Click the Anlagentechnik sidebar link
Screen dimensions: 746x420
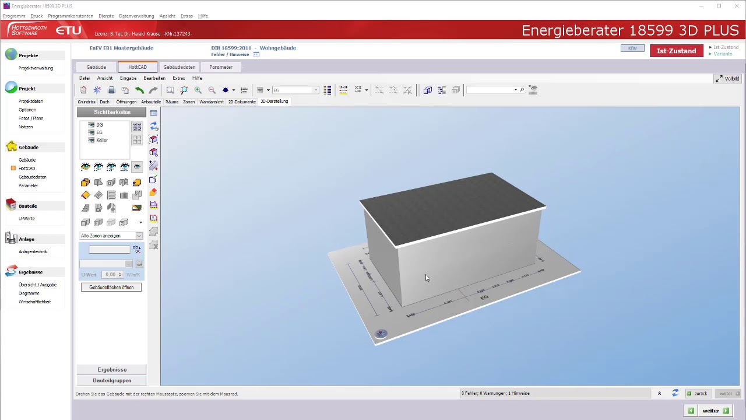[33, 251]
